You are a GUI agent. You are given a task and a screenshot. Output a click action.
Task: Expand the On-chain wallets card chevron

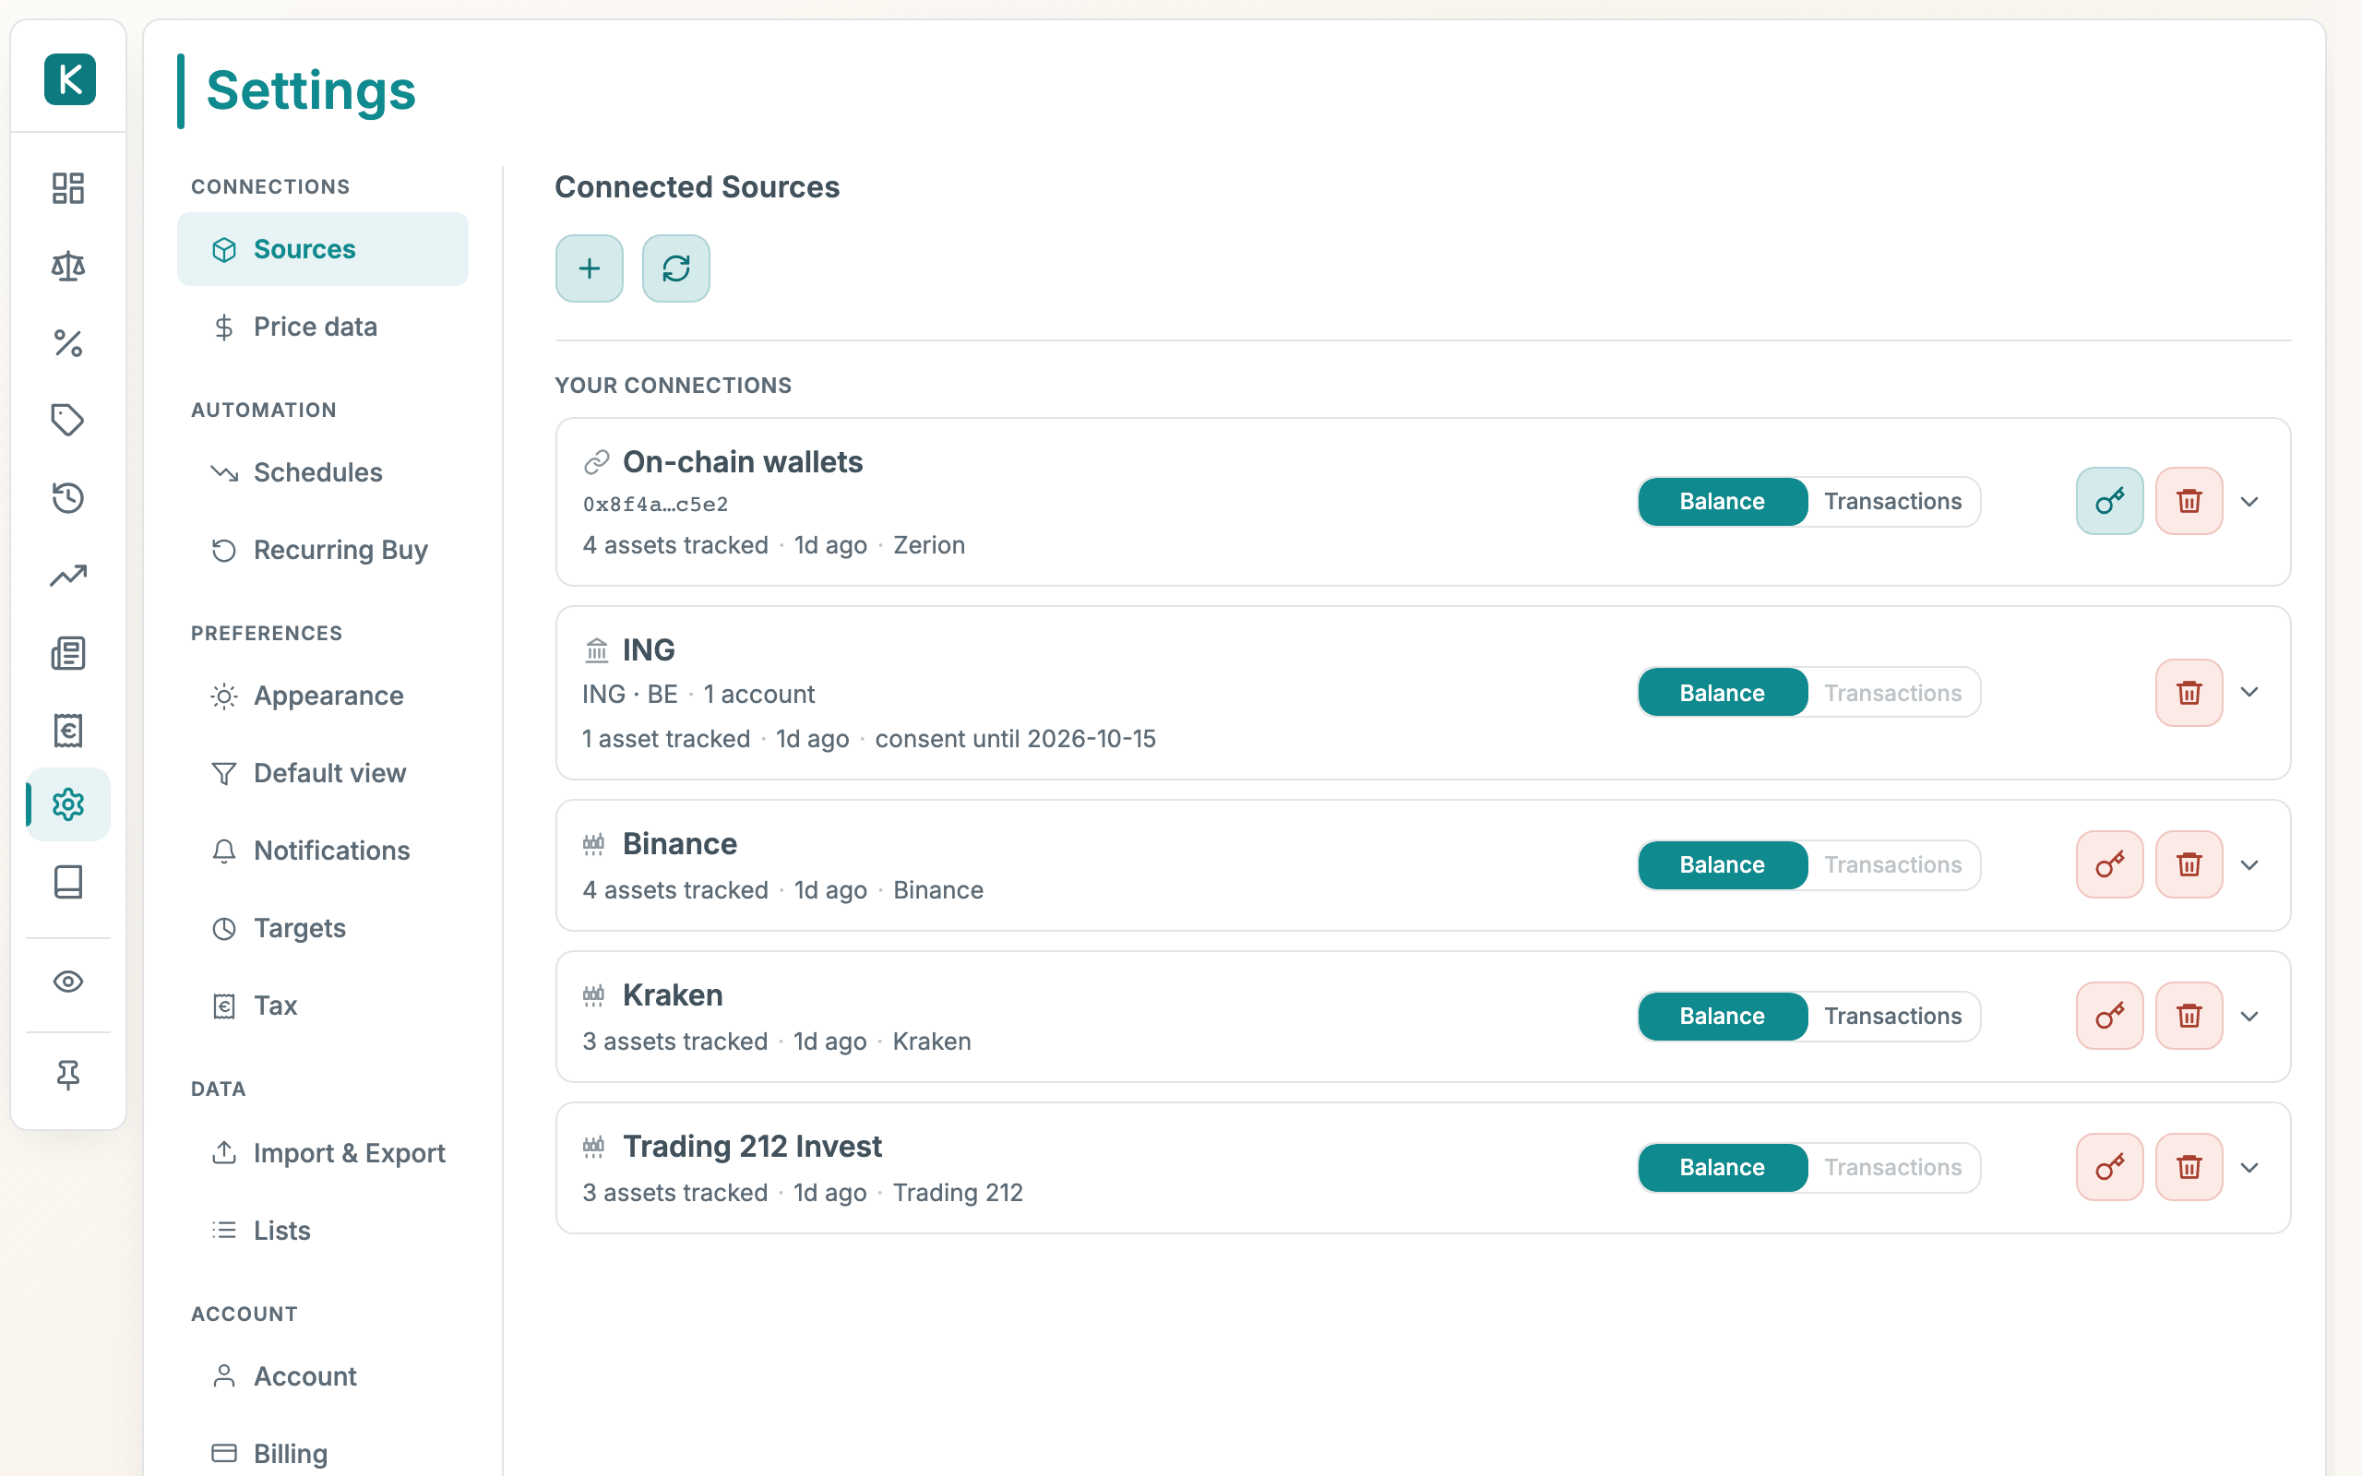point(2249,502)
